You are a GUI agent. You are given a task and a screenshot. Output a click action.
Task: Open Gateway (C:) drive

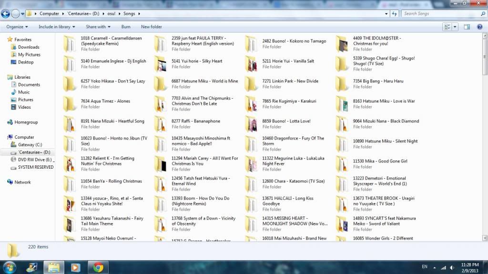(30, 144)
